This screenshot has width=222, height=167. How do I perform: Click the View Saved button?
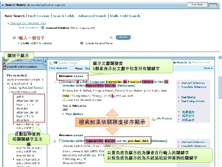(198, 5)
